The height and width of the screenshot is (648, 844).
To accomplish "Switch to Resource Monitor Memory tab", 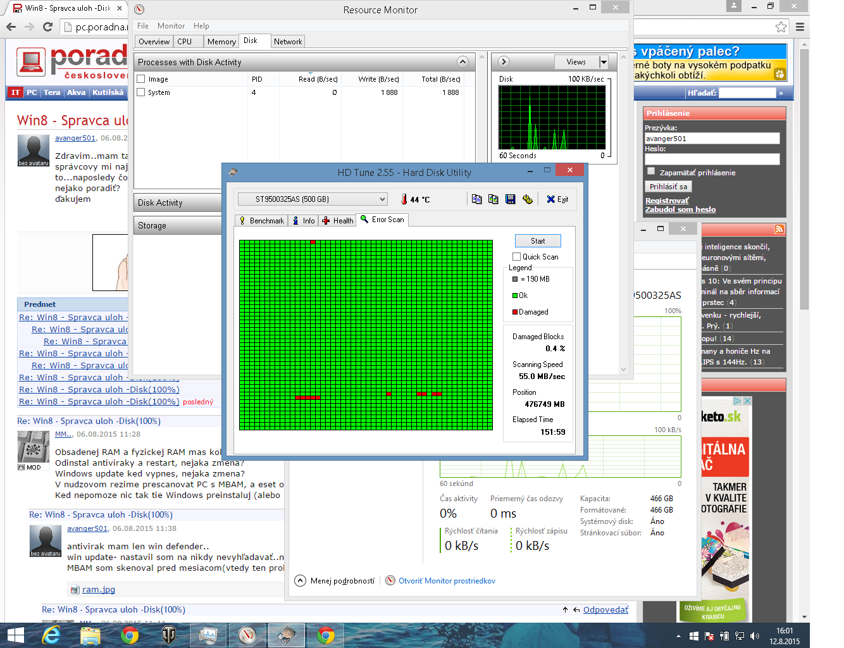I will (221, 42).
